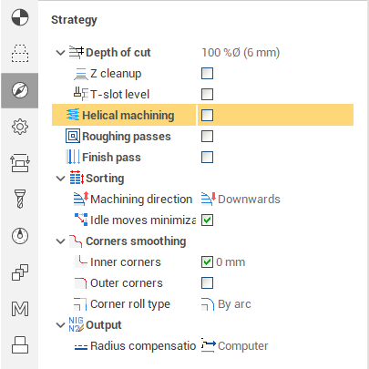Select the dashed workpiece sidebar icon
The image size is (369, 369).
(20, 54)
